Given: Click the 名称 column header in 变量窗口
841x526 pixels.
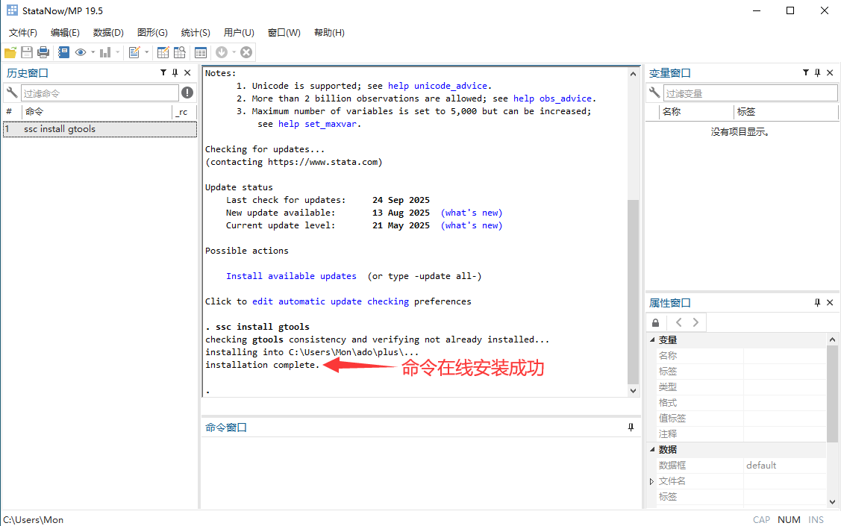Looking at the screenshot, I should [x=696, y=111].
